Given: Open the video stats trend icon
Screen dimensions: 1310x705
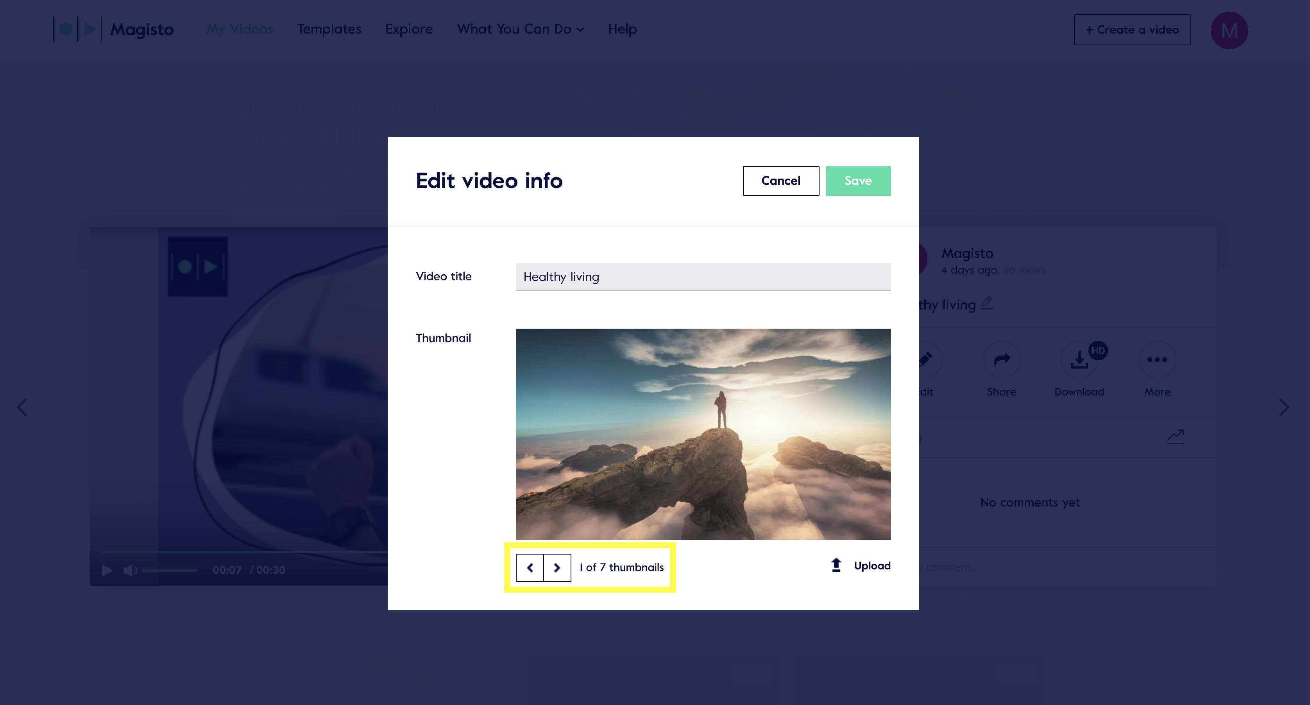Looking at the screenshot, I should pyautogui.click(x=1175, y=437).
